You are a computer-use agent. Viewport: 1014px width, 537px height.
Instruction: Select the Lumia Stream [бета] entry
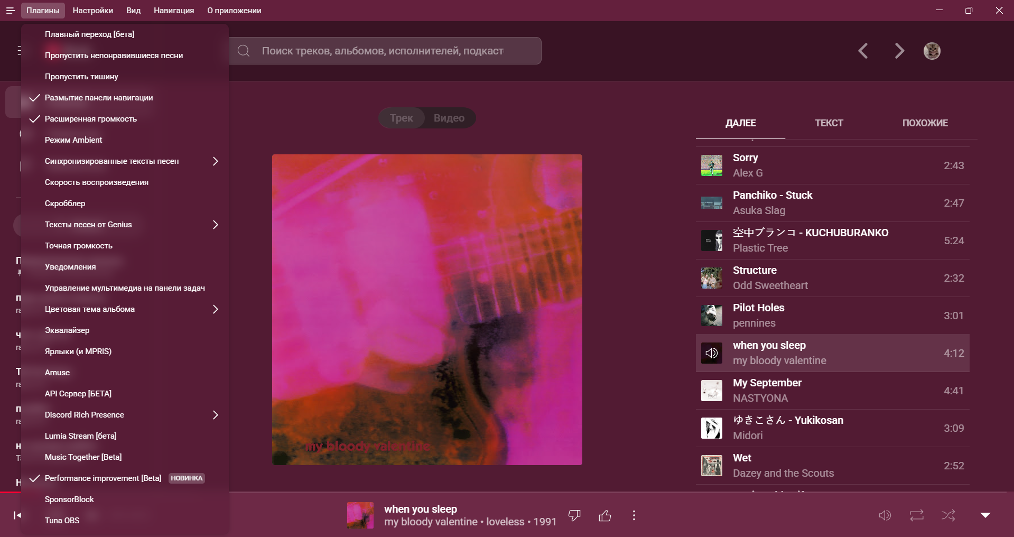point(125,436)
